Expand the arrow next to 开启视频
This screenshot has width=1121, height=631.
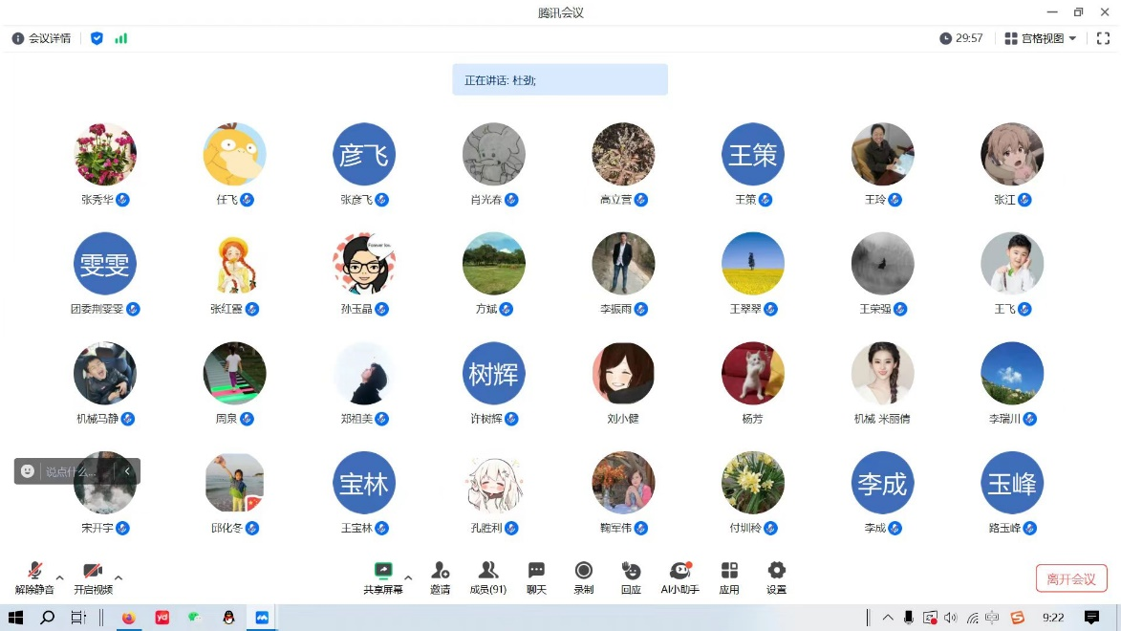click(x=119, y=577)
